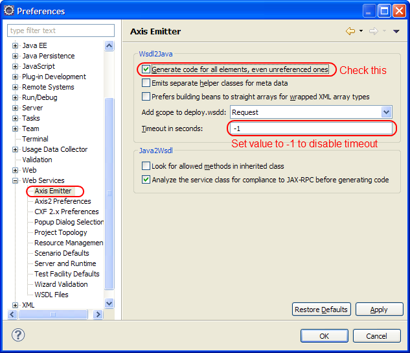The width and height of the screenshot is (410, 353).
Task: Click tree scrollbar up arrow
Action: point(109,46)
